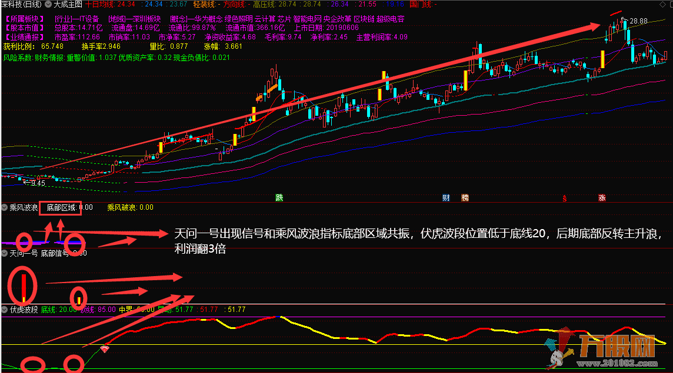Viewport: 673px width, 373px height.
Task: Click the 十日均线 24.34 indicator value
Action: (111, 4)
